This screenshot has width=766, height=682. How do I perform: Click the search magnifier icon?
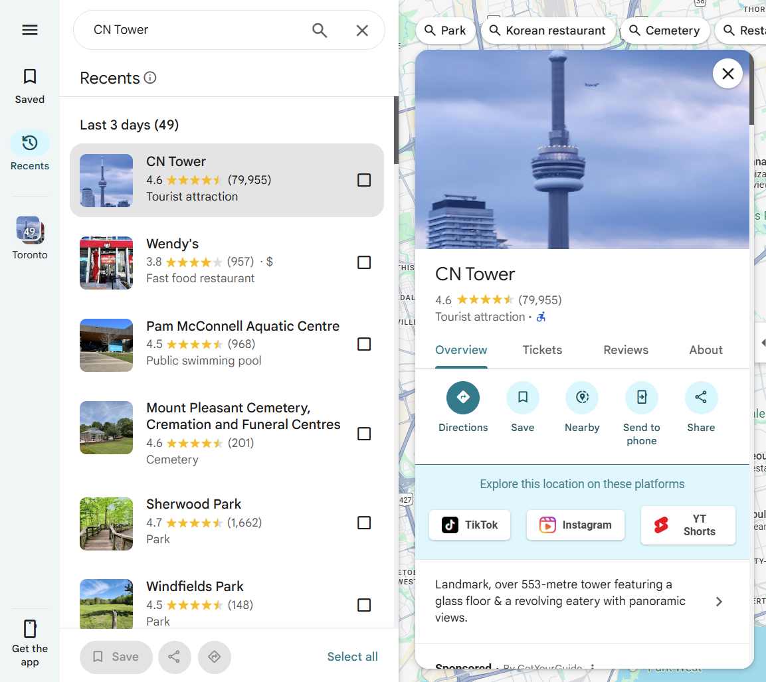coord(320,31)
